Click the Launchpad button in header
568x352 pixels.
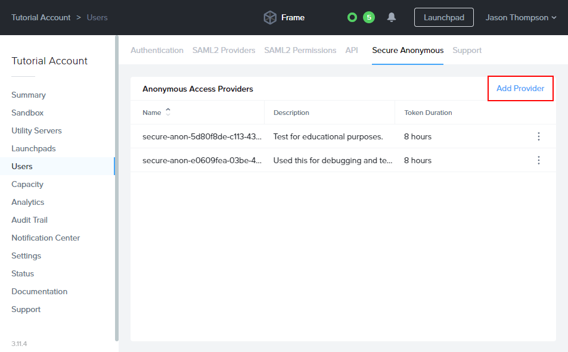(443, 17)
